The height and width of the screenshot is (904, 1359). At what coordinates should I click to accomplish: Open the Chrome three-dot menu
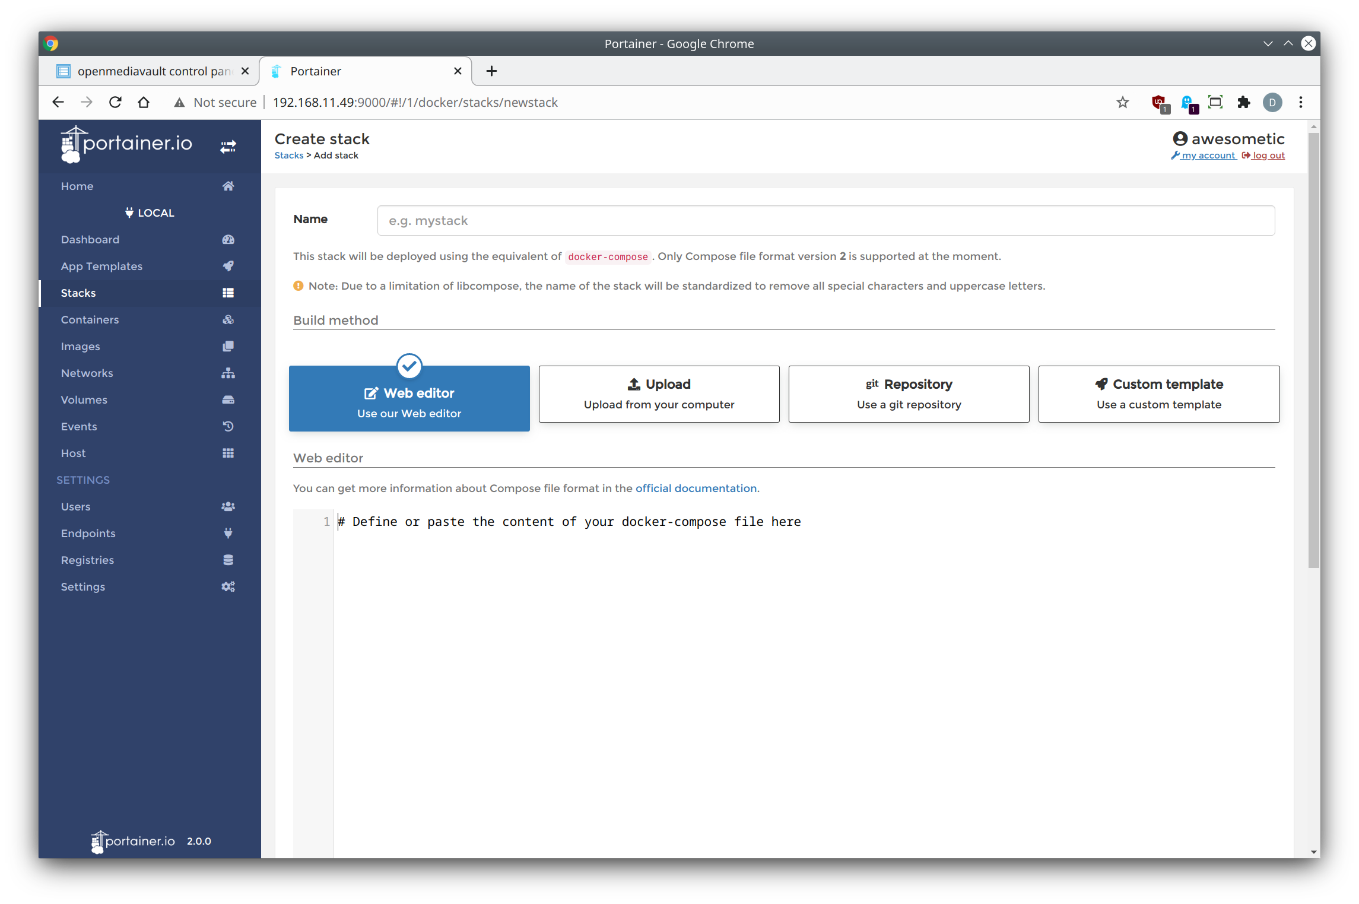point(1300,103)
